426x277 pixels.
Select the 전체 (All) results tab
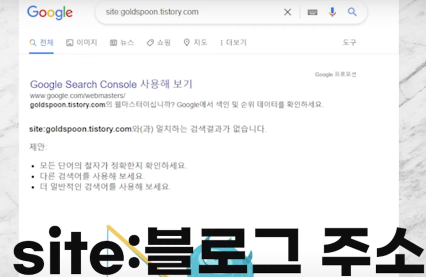(41, 43)
